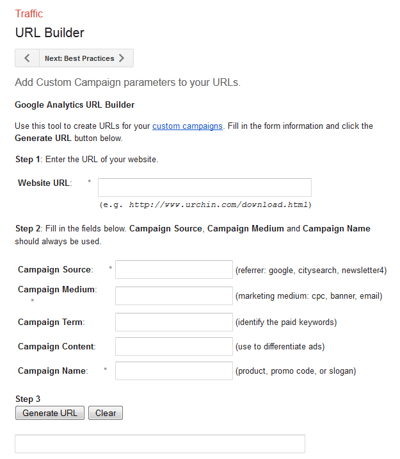Open the custom campaigns link
400x459 pixels.
(188, 126)
